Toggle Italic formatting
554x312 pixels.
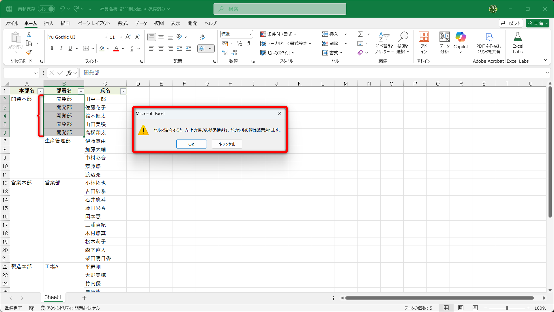[61, 49]
